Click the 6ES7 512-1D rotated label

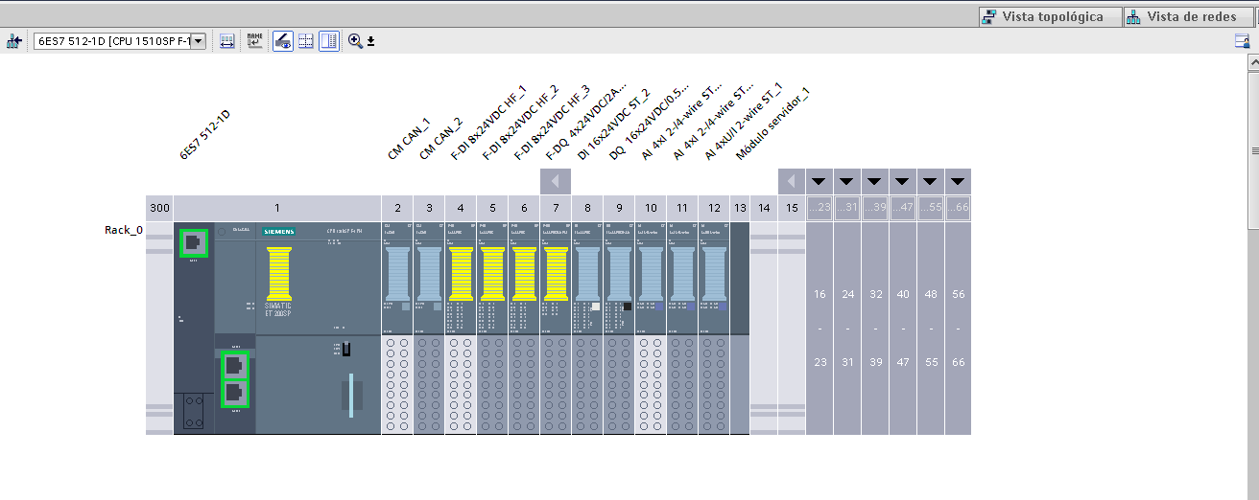(x=205, y=133)
